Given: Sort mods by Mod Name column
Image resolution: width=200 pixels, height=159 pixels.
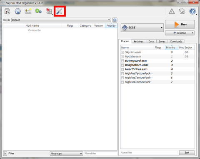Looking at the screenshot, I should click(x=32, y=26).
